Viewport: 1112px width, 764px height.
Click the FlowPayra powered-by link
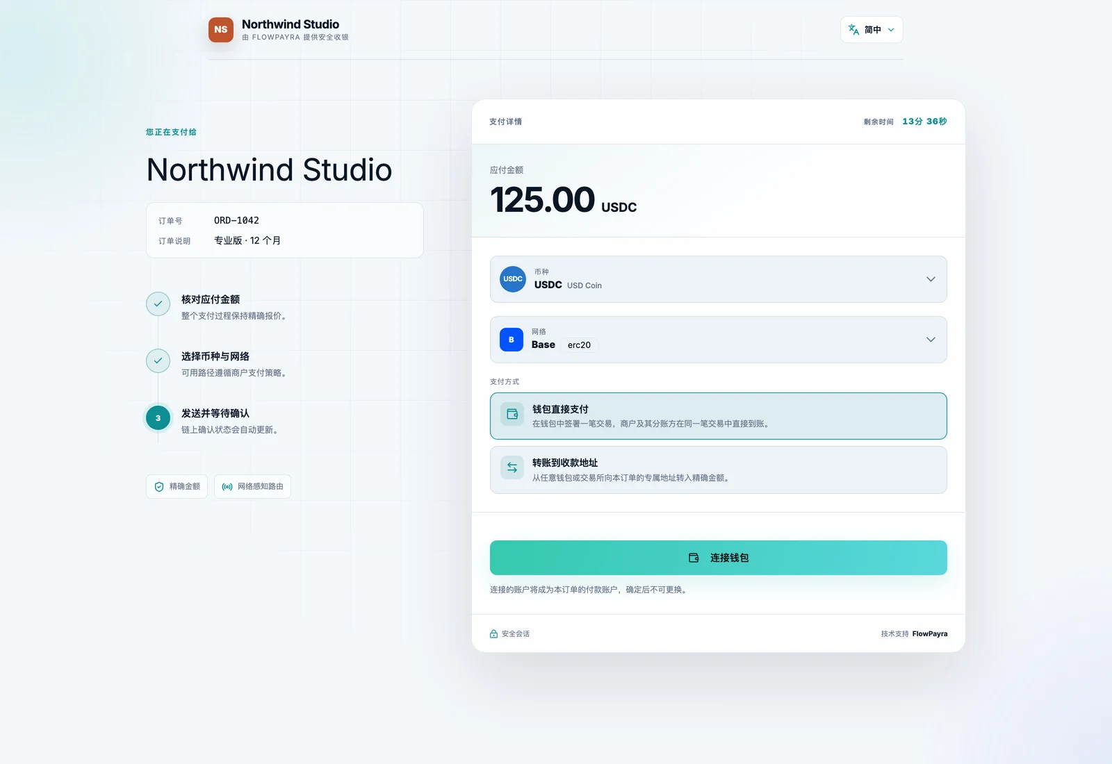coord(930,634)
